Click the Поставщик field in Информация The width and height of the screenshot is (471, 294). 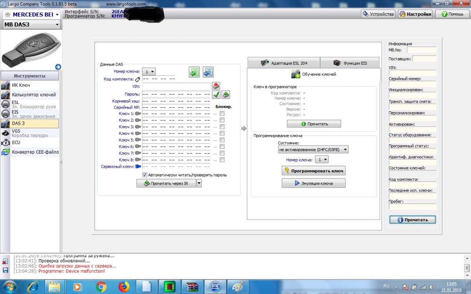click(424, 59)
